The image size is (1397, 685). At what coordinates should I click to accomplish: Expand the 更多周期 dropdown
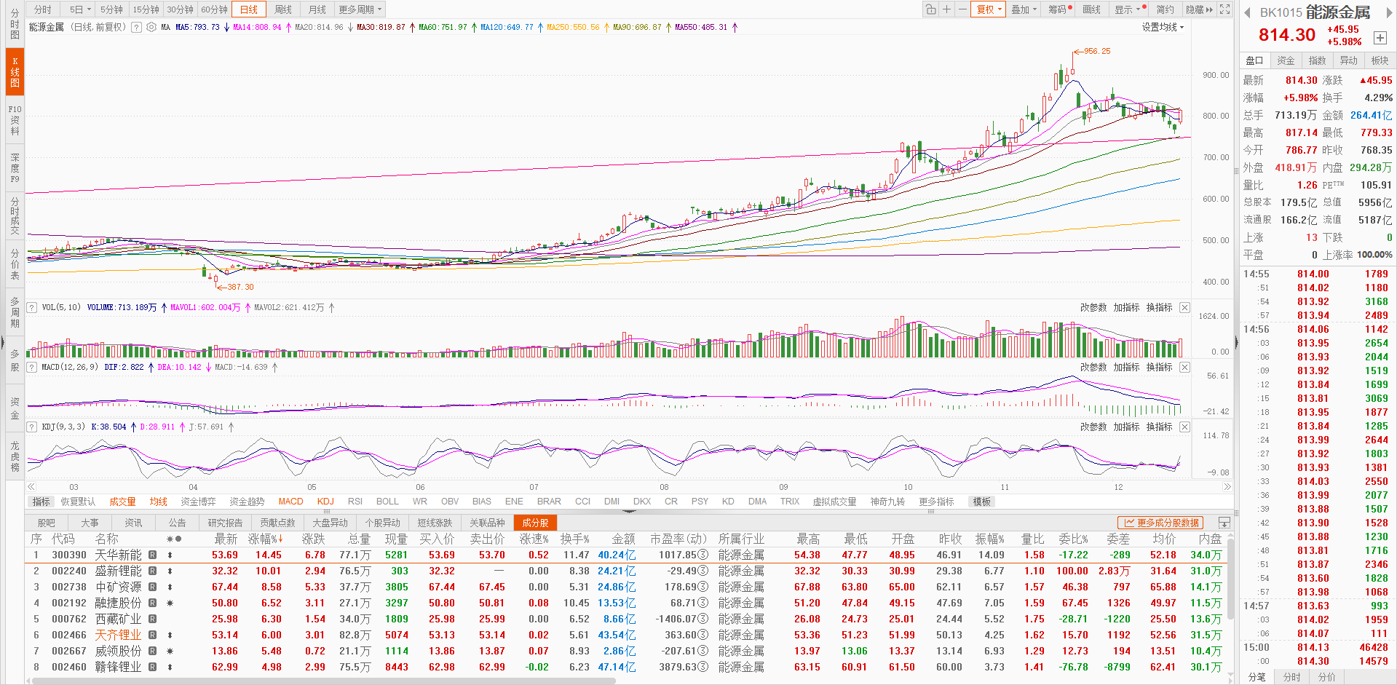click(x=360, y=9)
